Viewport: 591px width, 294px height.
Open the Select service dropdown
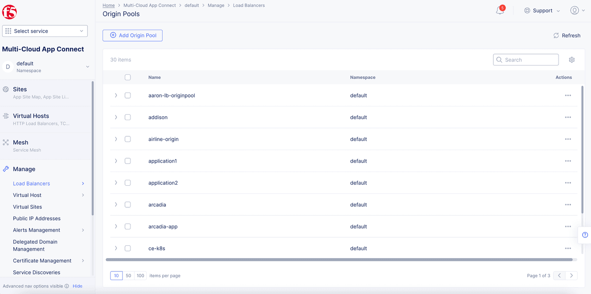[x=45, y=31]
